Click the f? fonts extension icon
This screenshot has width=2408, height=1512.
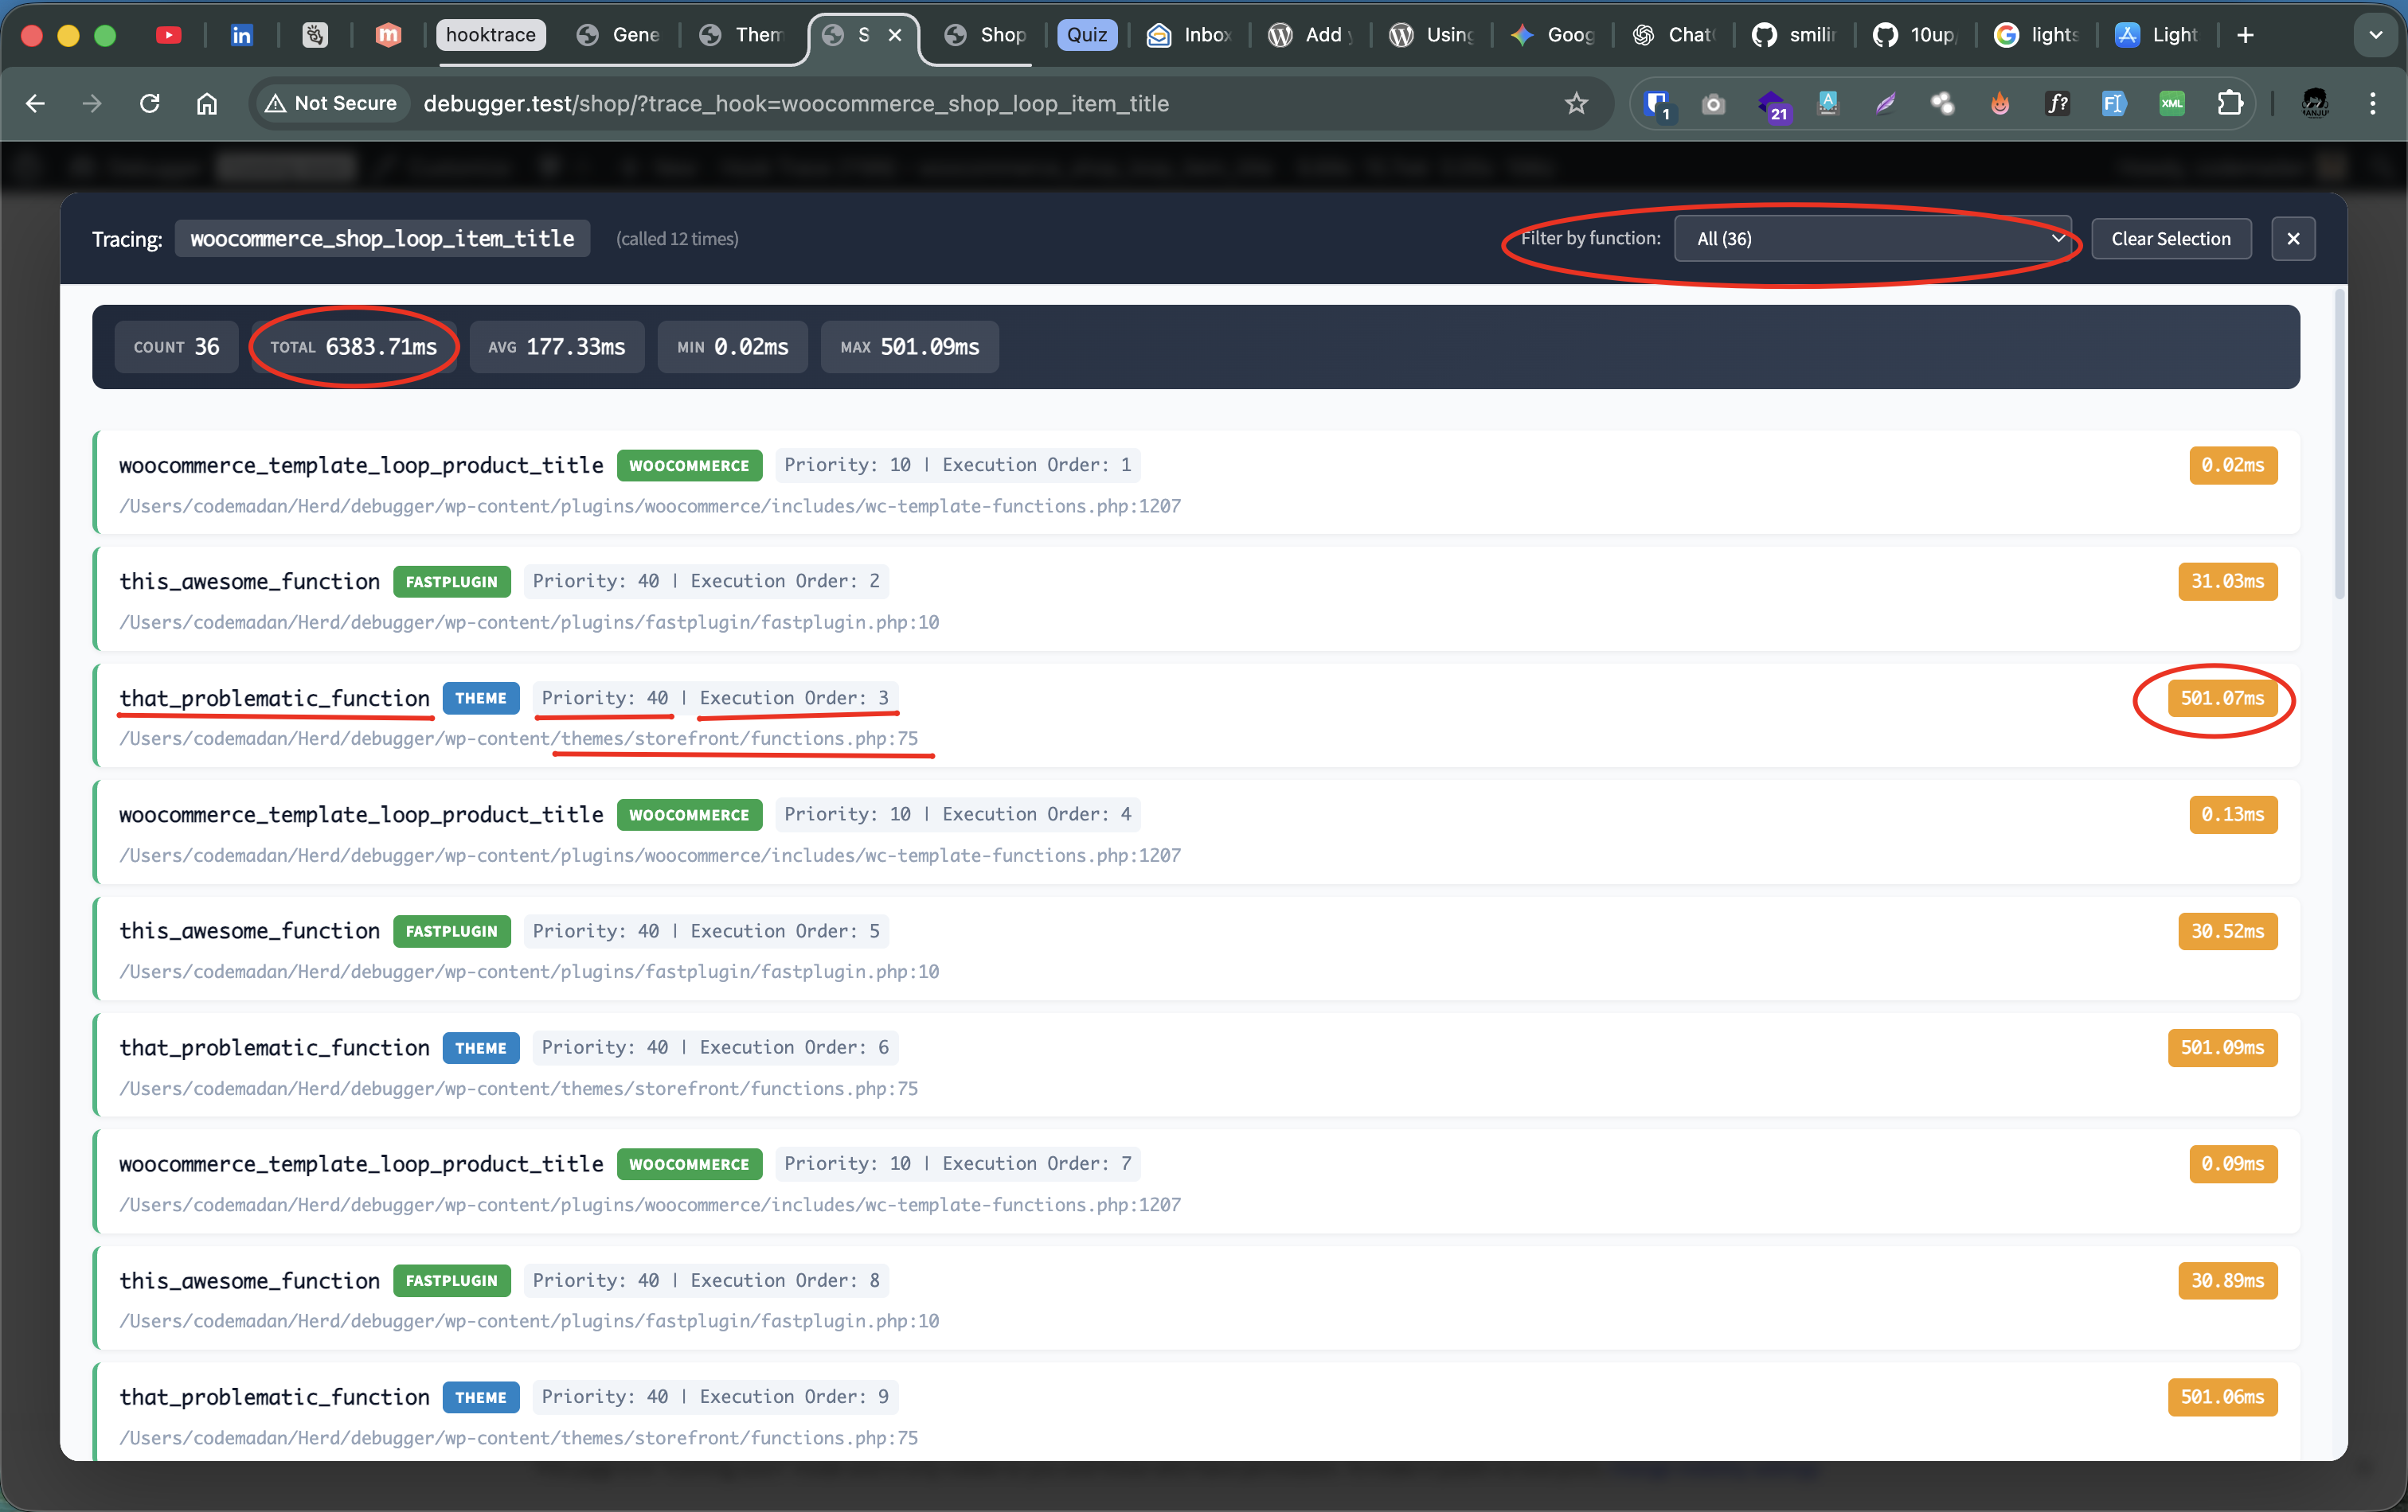click(x=2057, y=103)
